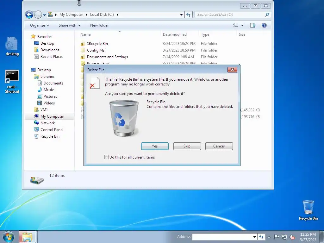The image size is (324, 243).
Task: Close the Delete File dialog with the X
Action: (x=232, y=70)
